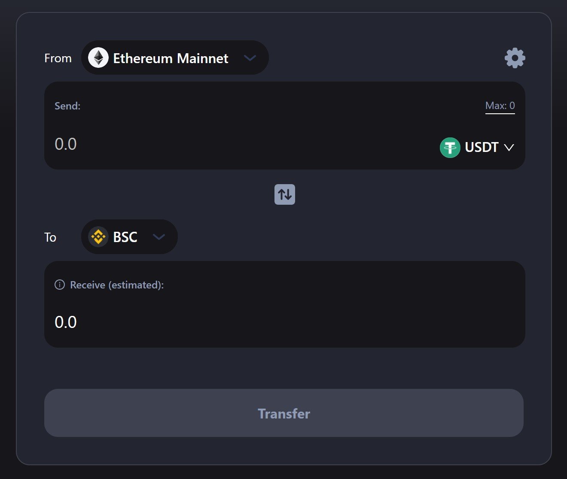Swap the source and destination chains
Screen dimensions: 567x479
(284, 194)
